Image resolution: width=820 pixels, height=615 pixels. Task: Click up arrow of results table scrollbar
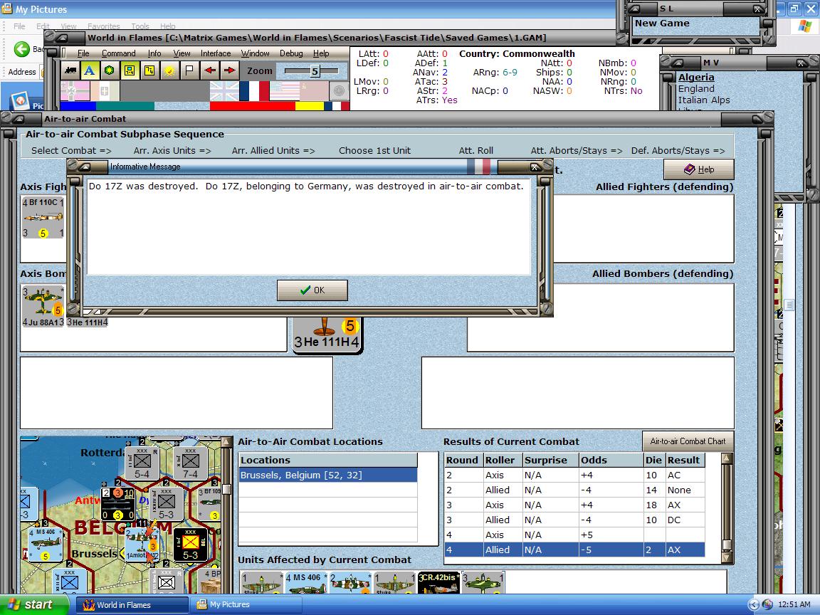[726, 458]
